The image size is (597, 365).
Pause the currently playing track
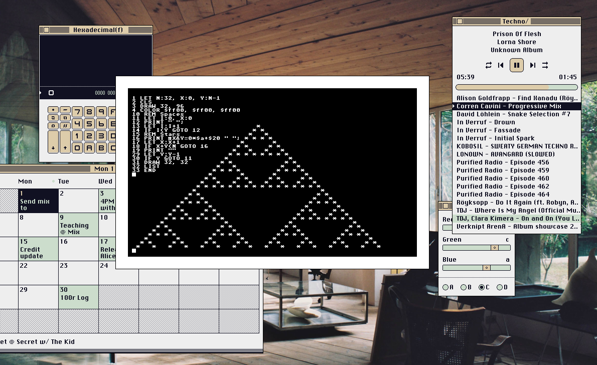coord(517,65)
